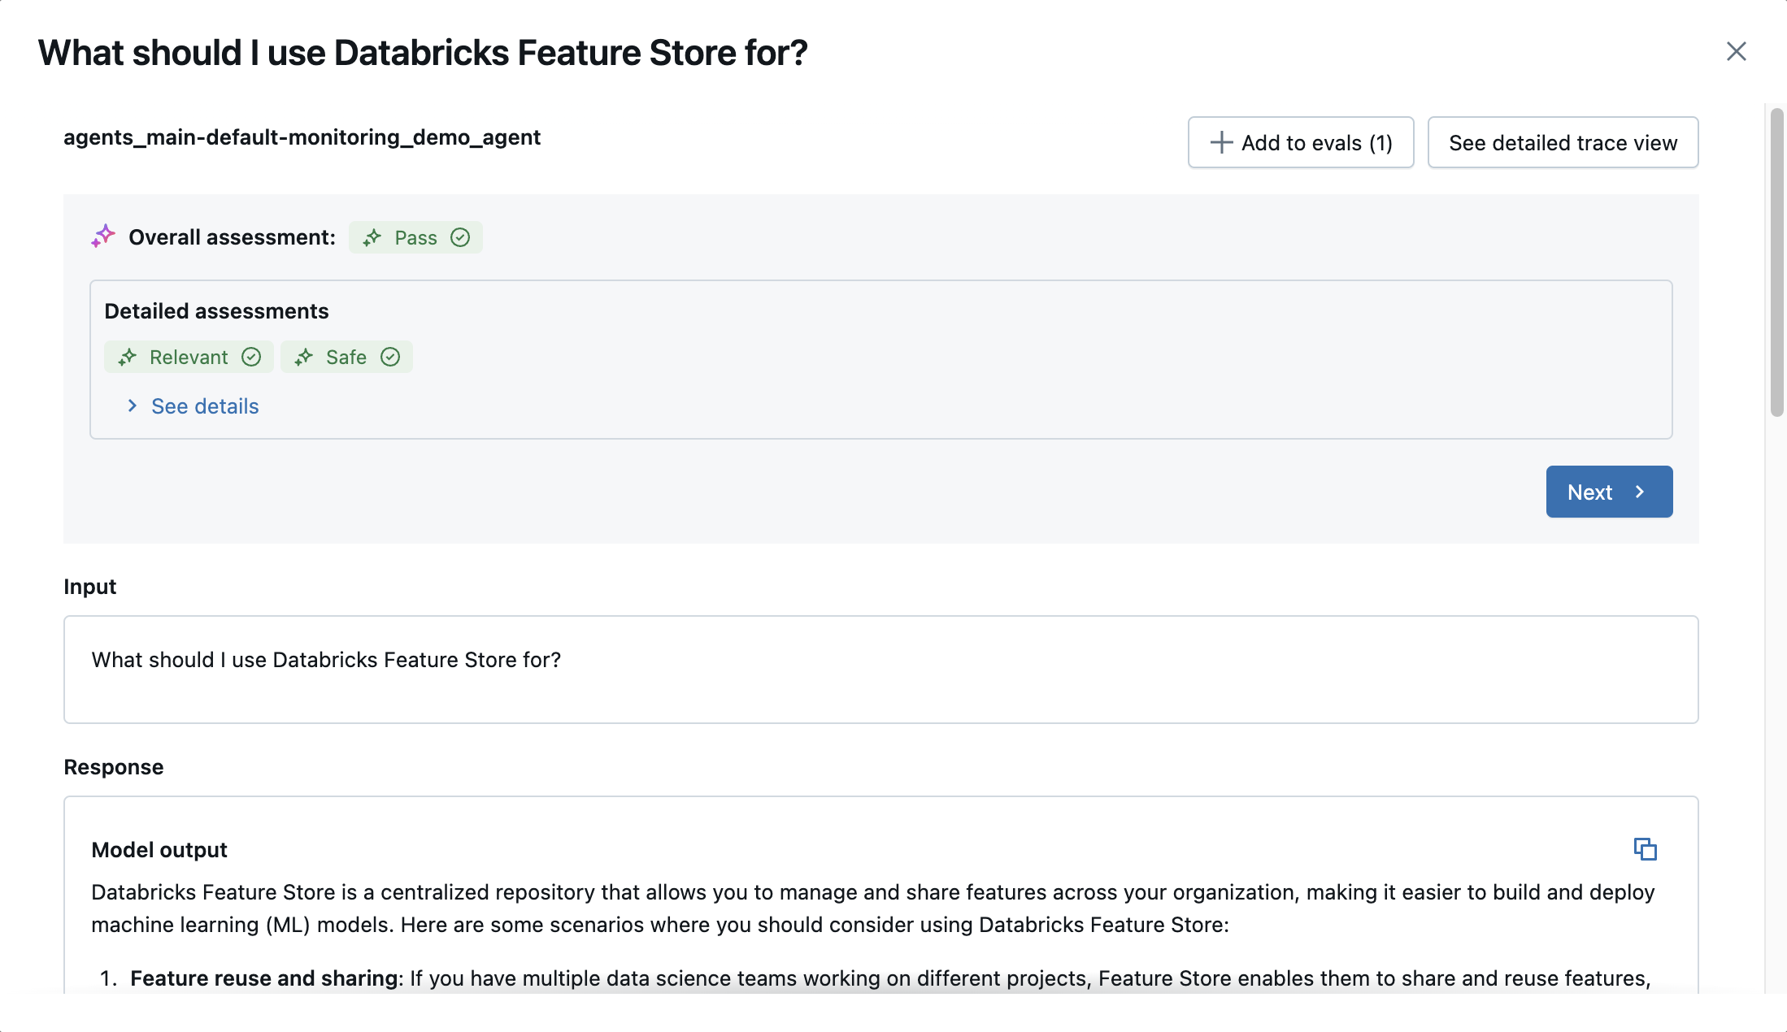This screenshot has width=1787, height=1032.
Task: Click the sparkle icon beside Overall assessment
Action: [x=103, y=236]
